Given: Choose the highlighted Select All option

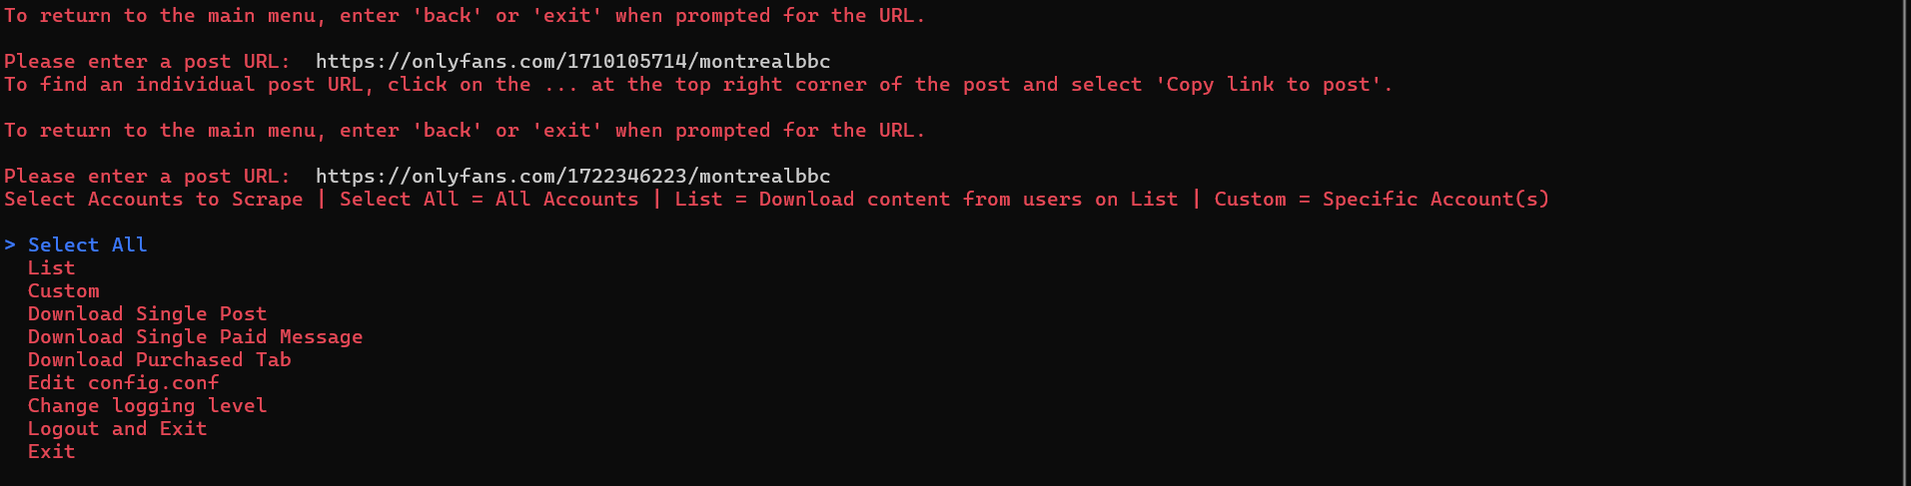Looking at the screenshot, I should [x=87, y=244].
